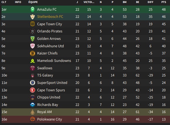Click the Golden Arrows crest

tap(33, 39)
